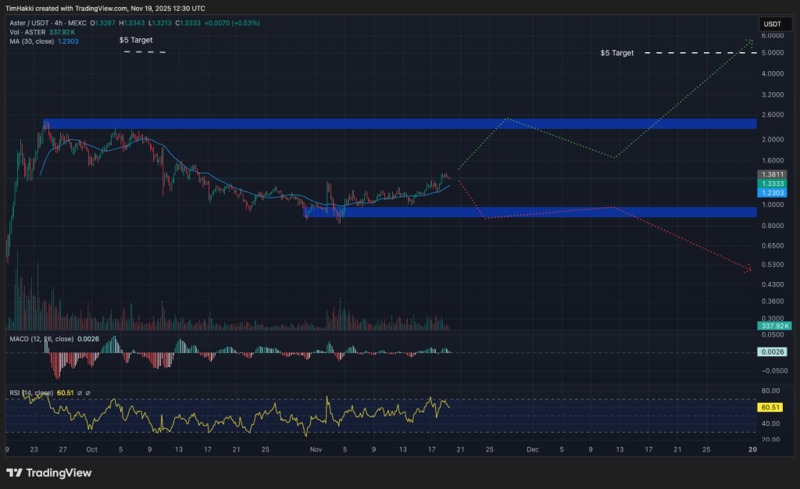Click the first circle icon beside RSI value
The width and height of the screenshot is (800, 489).
coord(80,393)
